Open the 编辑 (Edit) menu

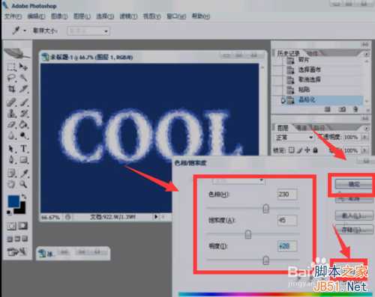click(x=36, y=16)
